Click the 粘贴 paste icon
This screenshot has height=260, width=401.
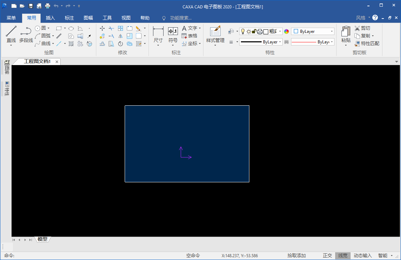pyautogui.click(x=346, y=34)
